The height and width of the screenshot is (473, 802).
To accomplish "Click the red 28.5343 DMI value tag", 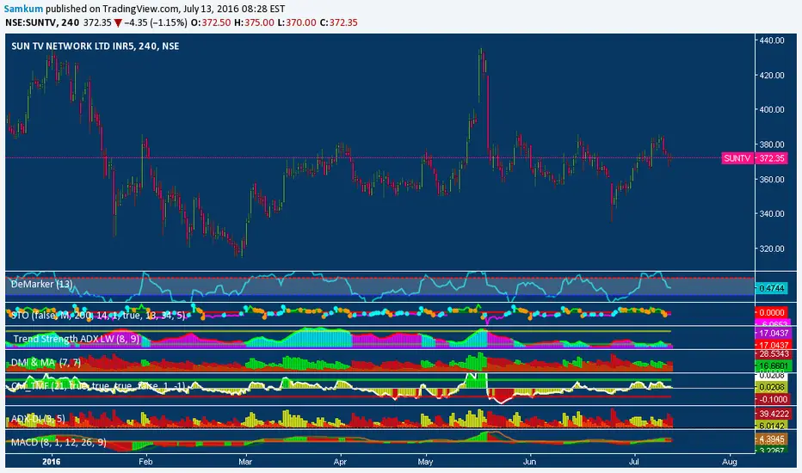I will click(x=774, y=353).
